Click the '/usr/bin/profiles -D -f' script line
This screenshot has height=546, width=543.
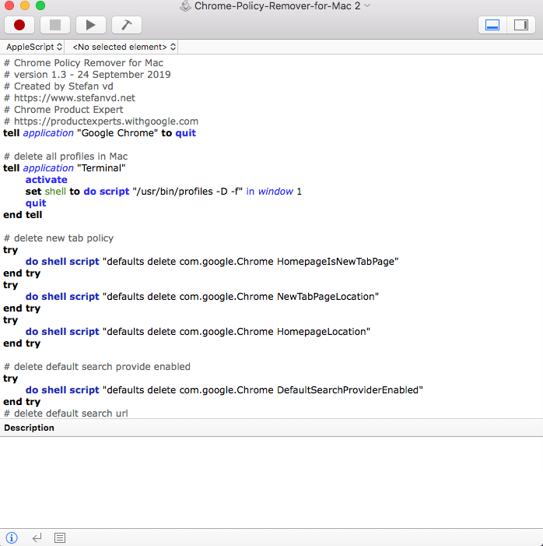coord(163,192)
